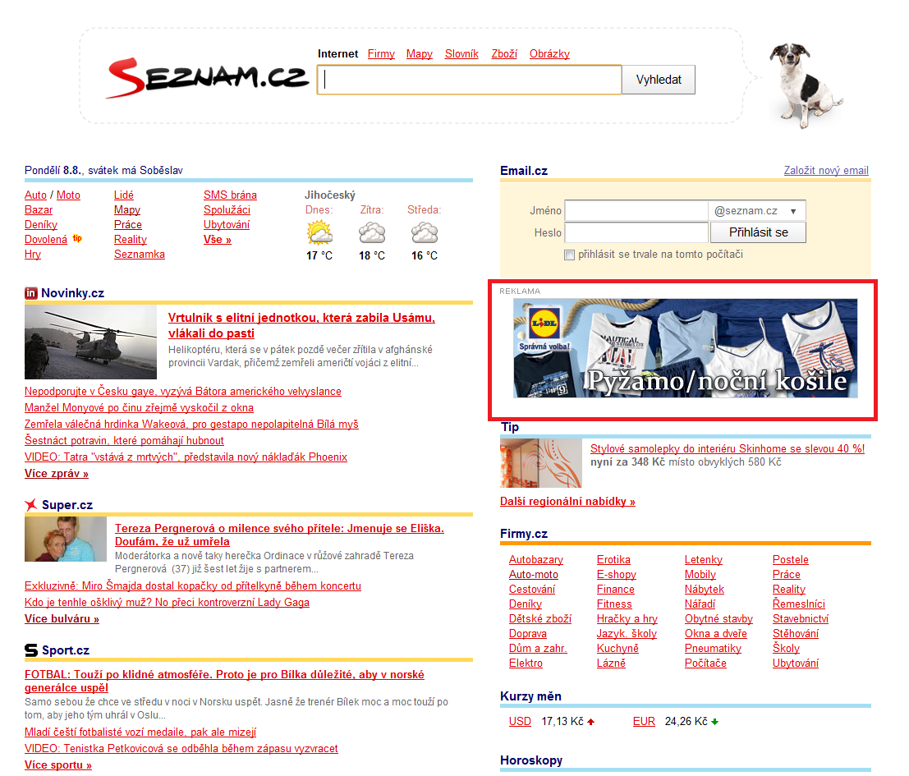Open the Tatra Phoenix video article
The height and width of the screenshot is (776, 909).
(x=186, y=457)
